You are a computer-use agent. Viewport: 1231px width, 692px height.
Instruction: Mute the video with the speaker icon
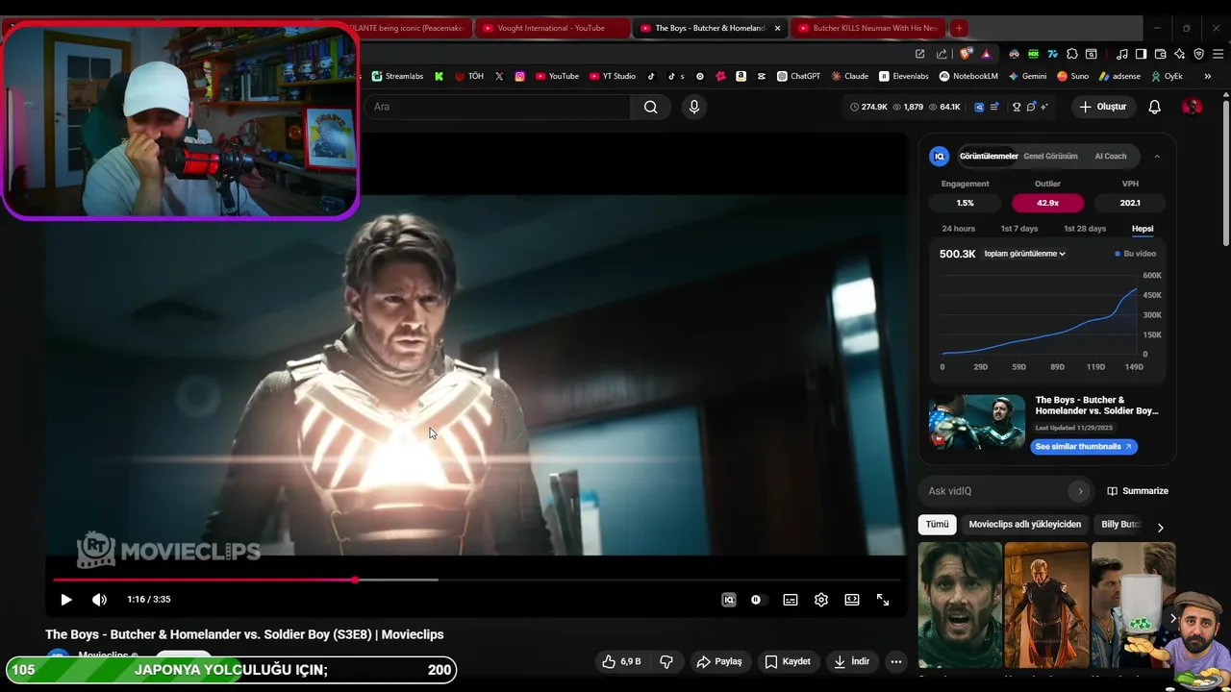point(99,600)
